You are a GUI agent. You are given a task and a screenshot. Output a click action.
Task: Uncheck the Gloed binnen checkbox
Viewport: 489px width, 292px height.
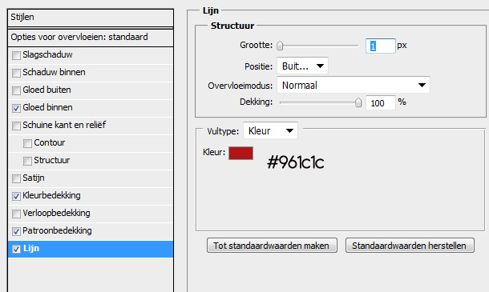coord(16,108)
